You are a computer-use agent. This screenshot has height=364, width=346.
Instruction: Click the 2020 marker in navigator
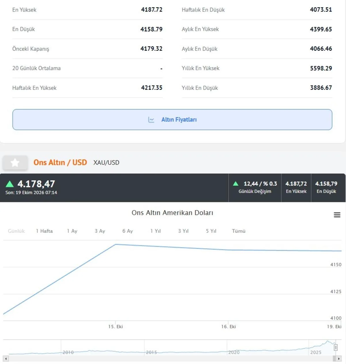pyautogui.click(x=234, y=352)
